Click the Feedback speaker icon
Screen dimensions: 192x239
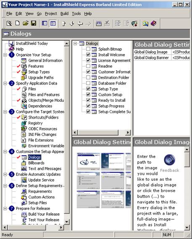tap(170, 160)
